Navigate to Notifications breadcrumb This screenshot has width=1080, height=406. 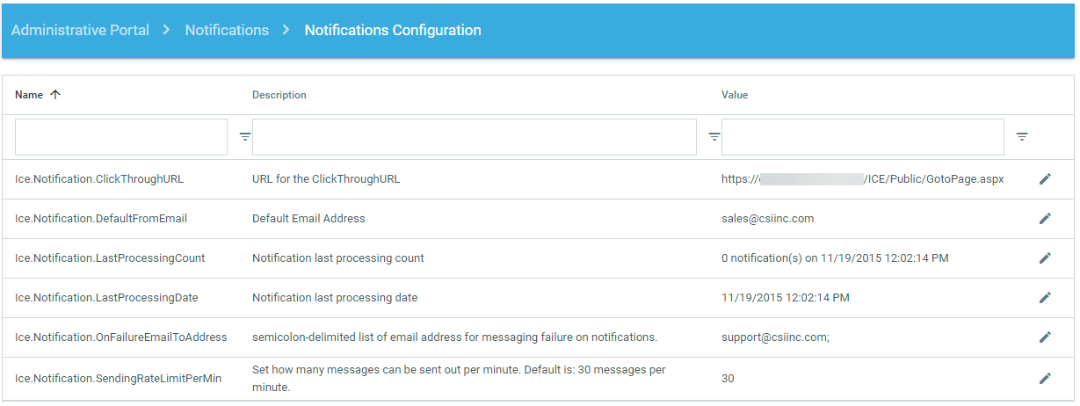(x=227, y=30)
